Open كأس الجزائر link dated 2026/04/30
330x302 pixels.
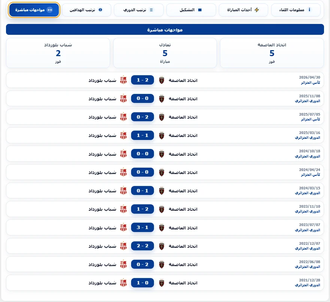[x=311, y=83]
